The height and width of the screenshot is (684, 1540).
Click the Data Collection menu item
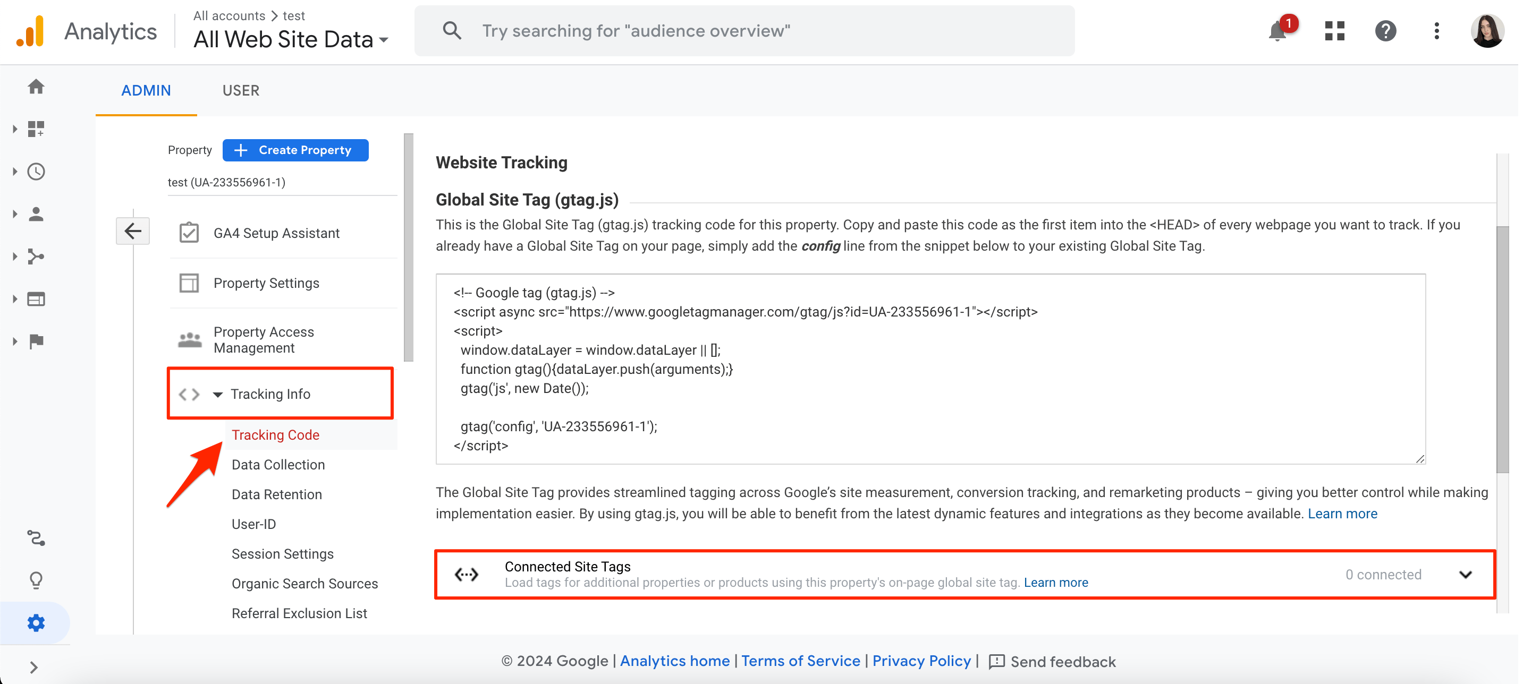[x=279, y=464]
